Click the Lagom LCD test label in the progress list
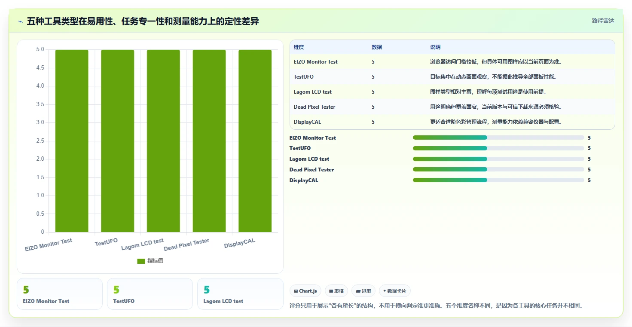 coord(309,159)
